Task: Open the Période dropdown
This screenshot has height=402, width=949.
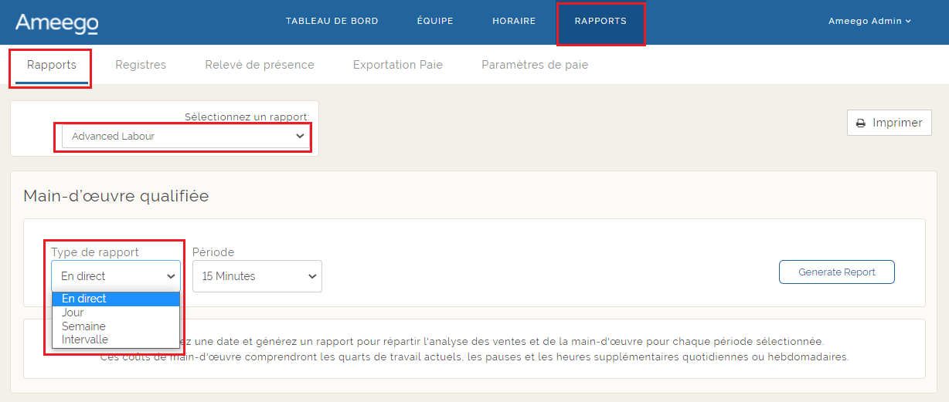Action: coord(257,276)
